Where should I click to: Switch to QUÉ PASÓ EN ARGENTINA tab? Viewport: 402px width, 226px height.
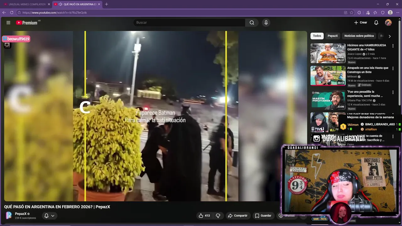point(77,4)
